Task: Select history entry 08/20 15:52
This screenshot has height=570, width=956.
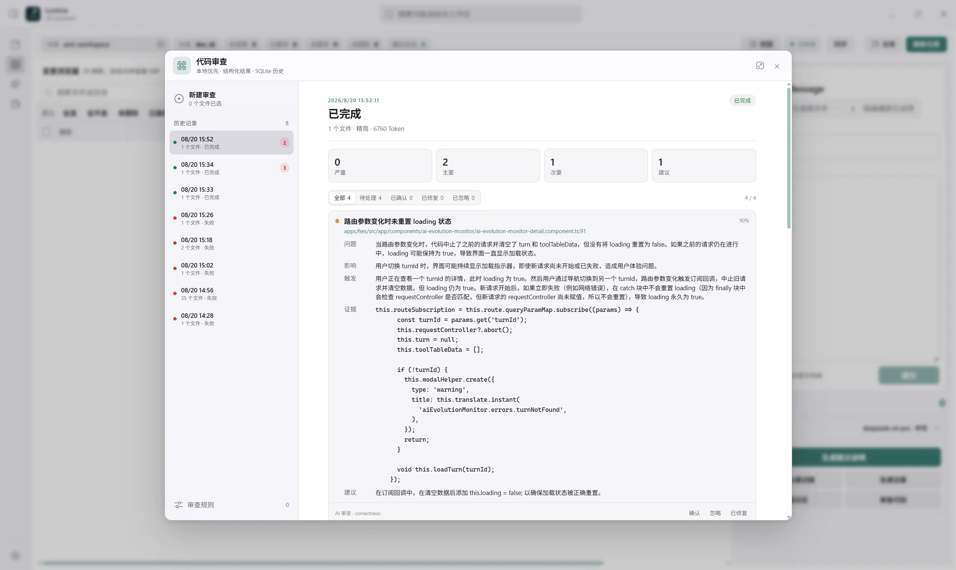Action: point(232,142)
